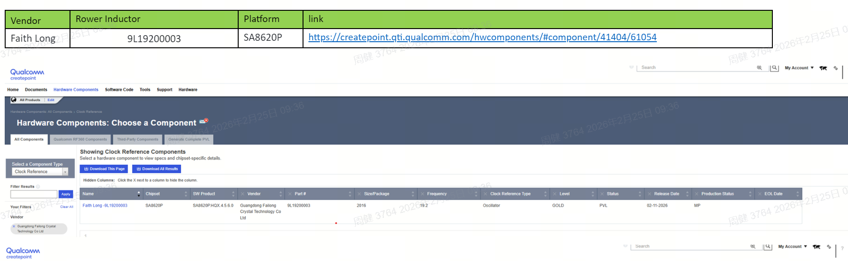Click the search magnifier button beside upper Search box
Viewport: 848px width, 261px height.
click(x=774, y=68)
